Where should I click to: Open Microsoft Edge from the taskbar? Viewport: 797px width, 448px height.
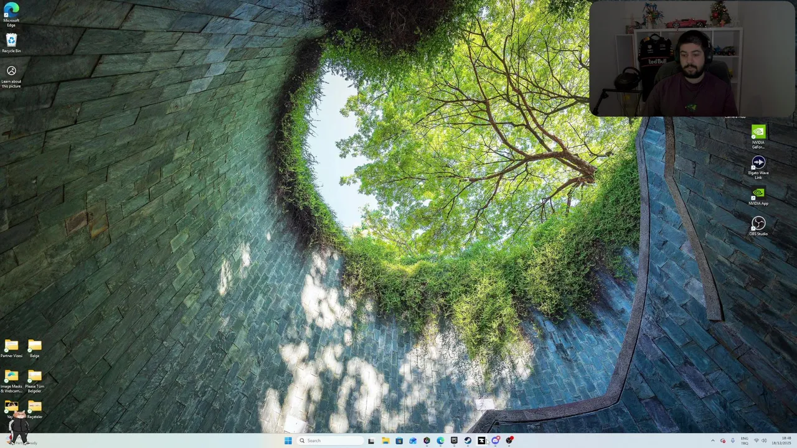(440, 441)
